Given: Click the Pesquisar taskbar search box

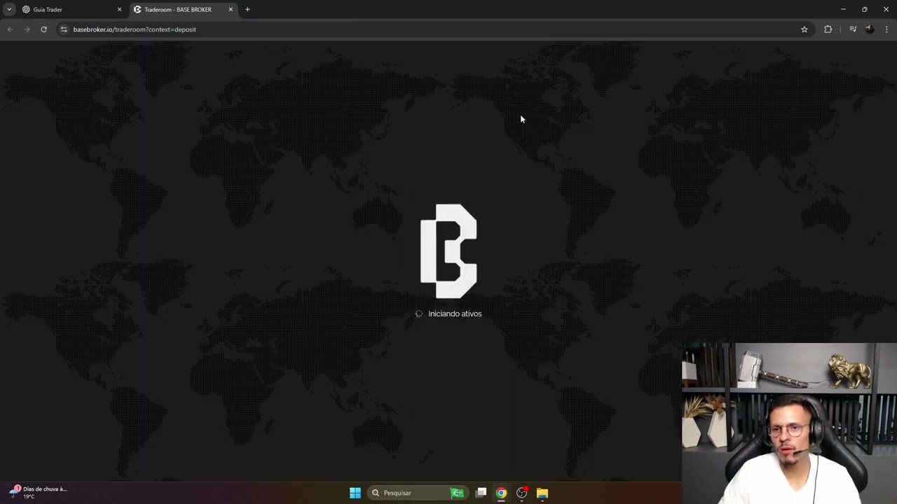Looking at the screenshot, I should [x=417, y=493].
